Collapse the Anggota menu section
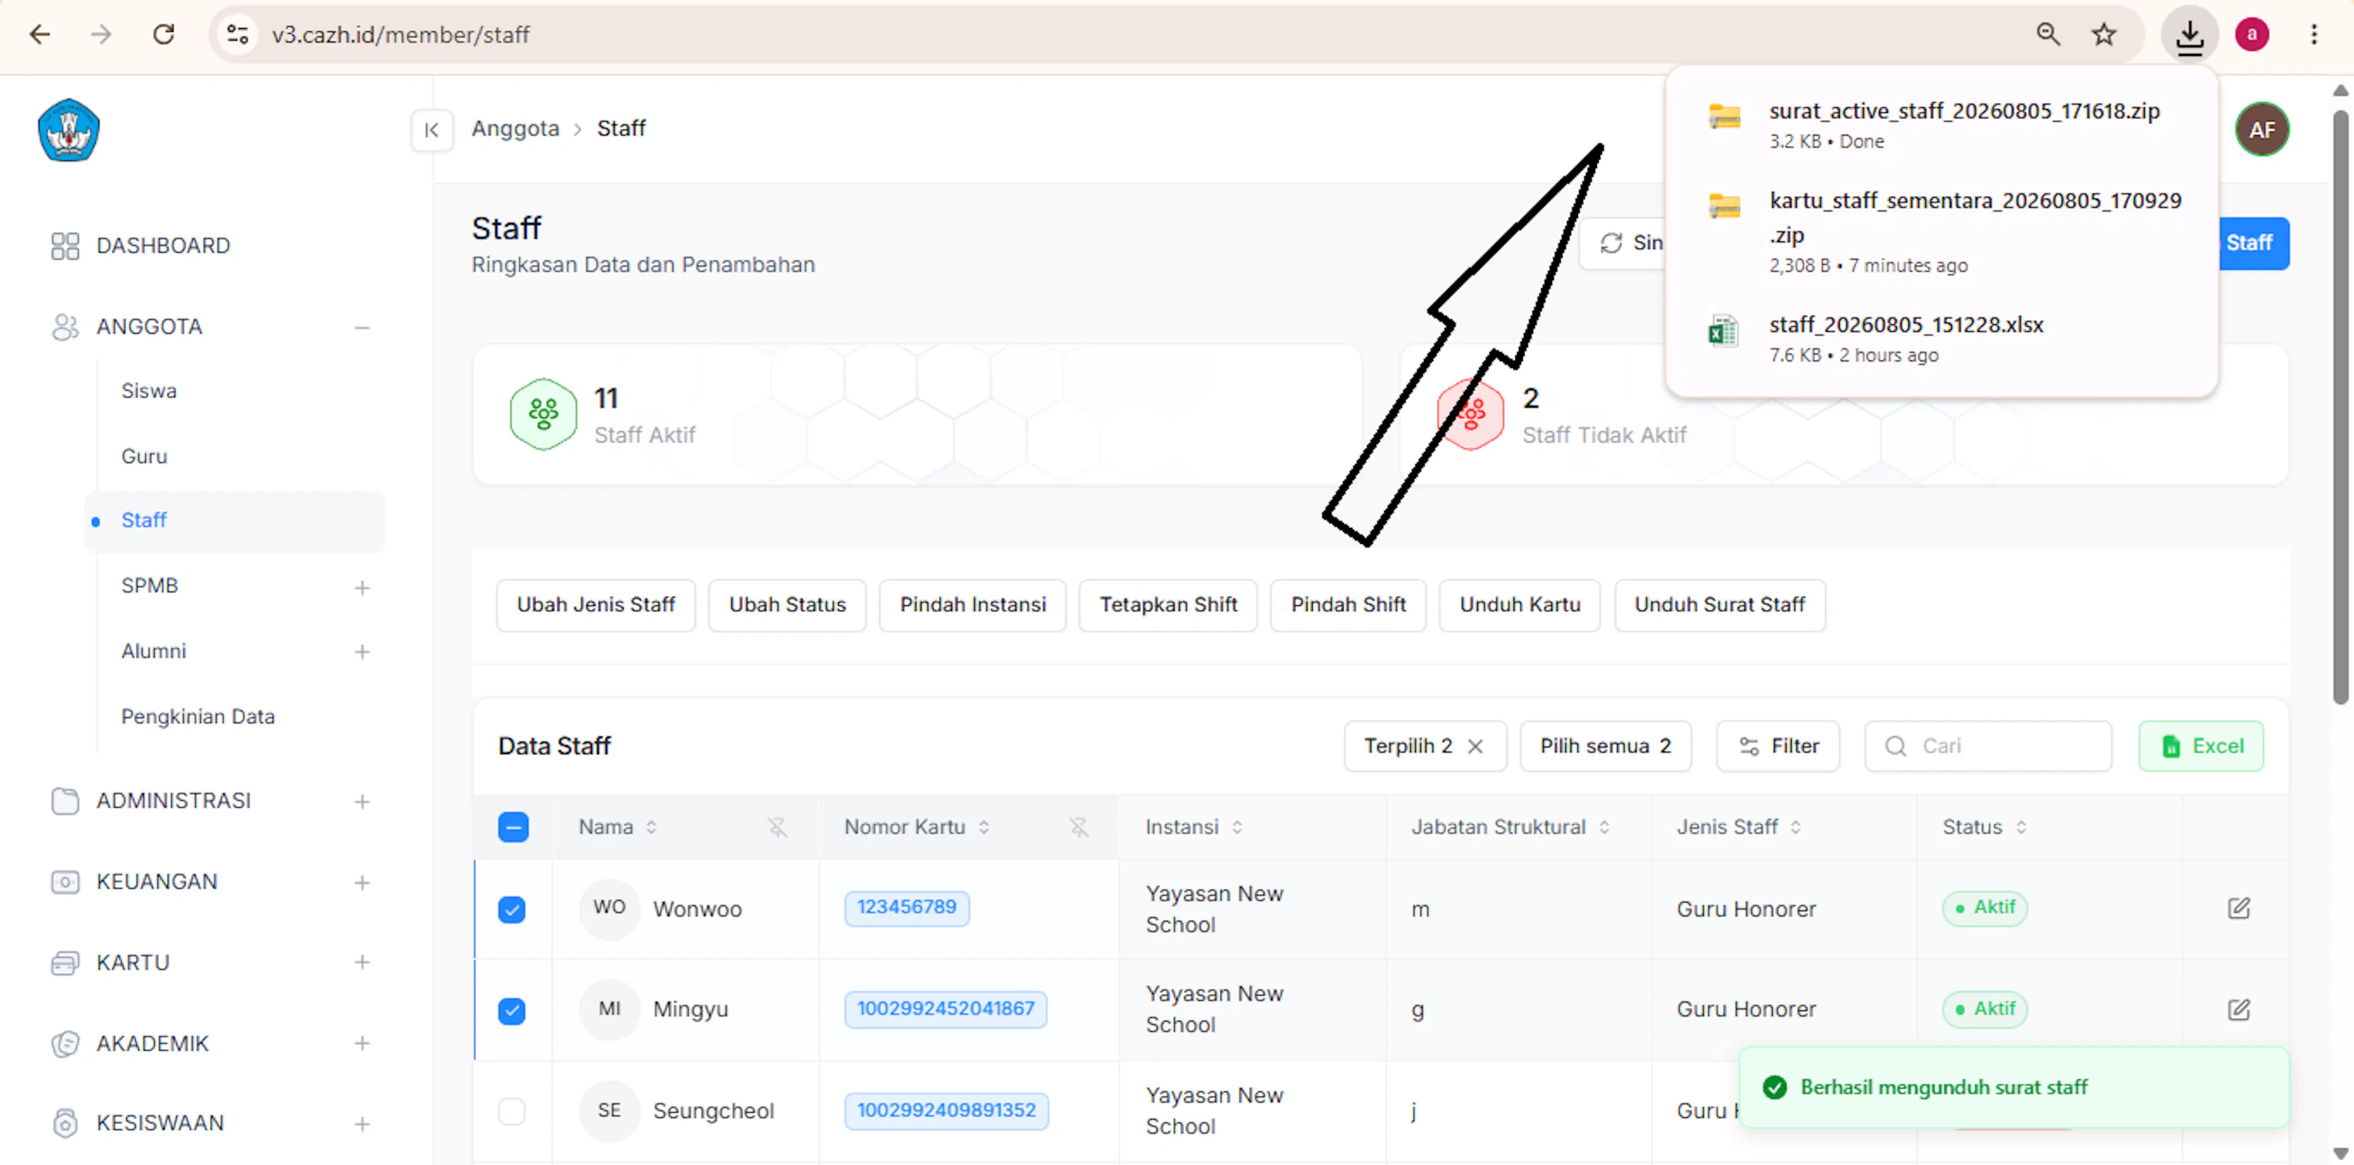Screen dimensions: 2354x1165 [362, 327]
